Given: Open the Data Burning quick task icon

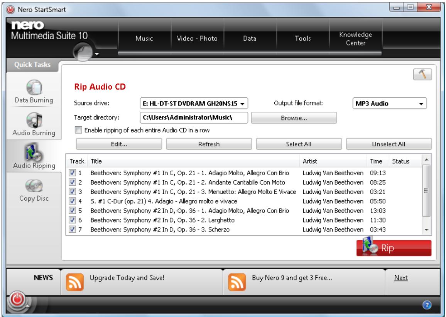Looking at the screenshot, I should [x=34, y=87].
